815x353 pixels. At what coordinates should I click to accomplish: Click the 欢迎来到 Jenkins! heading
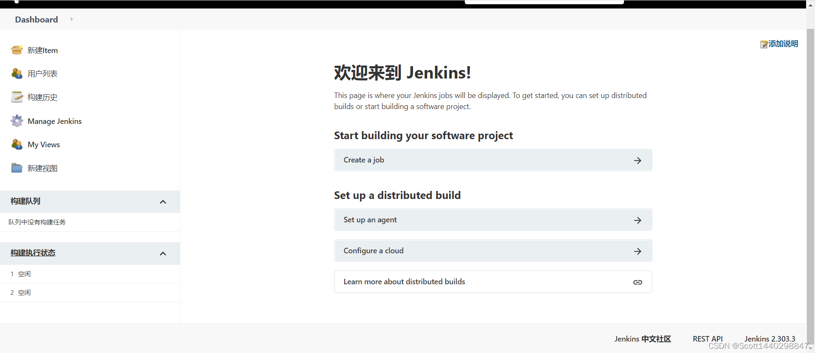[x=402, y=73]
